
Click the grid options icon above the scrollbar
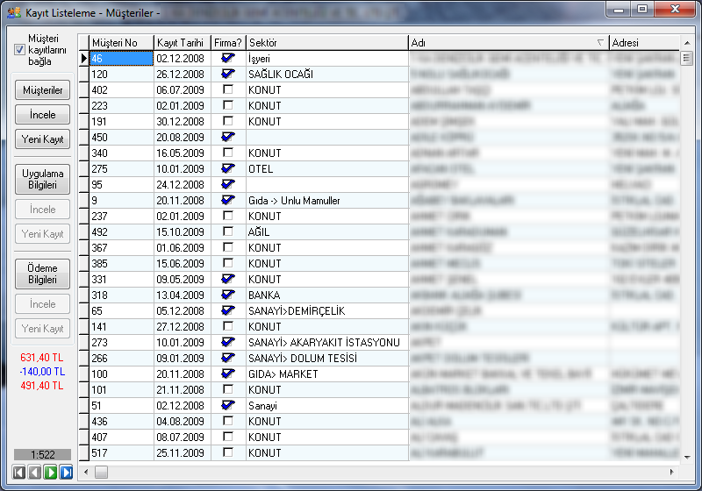coord(685,42)
